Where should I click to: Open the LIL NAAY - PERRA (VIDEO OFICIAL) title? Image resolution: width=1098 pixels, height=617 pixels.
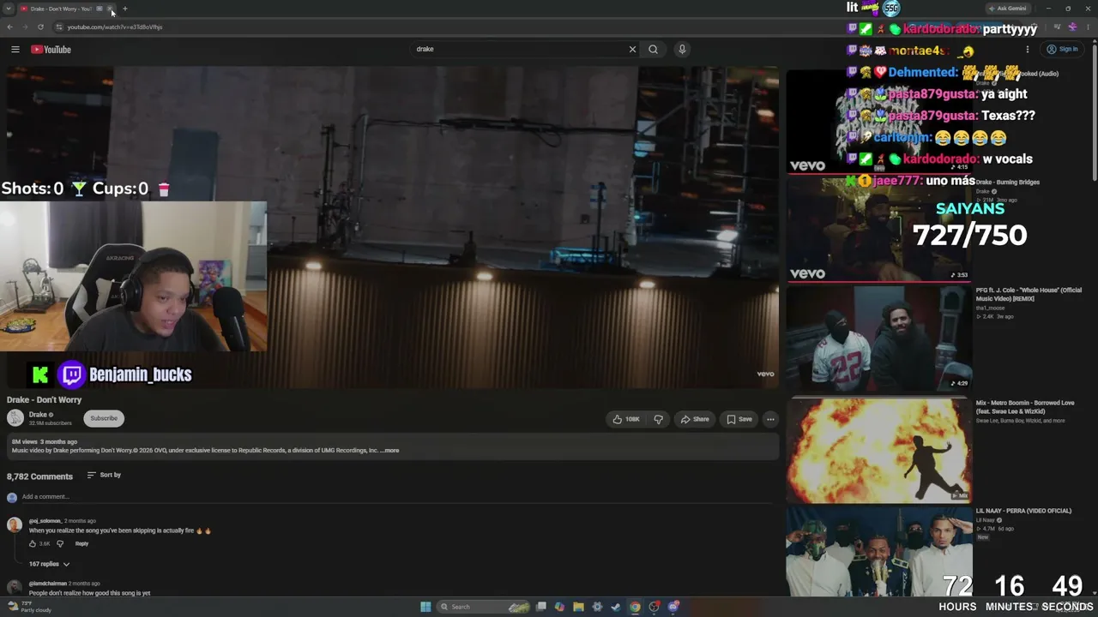1023,511
